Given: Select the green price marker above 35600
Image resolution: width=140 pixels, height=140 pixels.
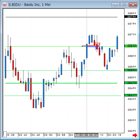Looking at the screenshot, I should coord(131,46).
